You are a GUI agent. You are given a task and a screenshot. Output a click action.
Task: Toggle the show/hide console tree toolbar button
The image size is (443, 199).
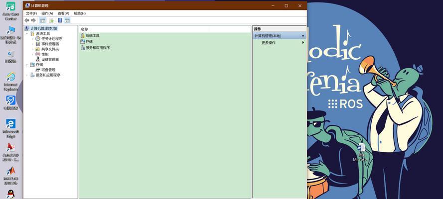(x=43, y=20)
